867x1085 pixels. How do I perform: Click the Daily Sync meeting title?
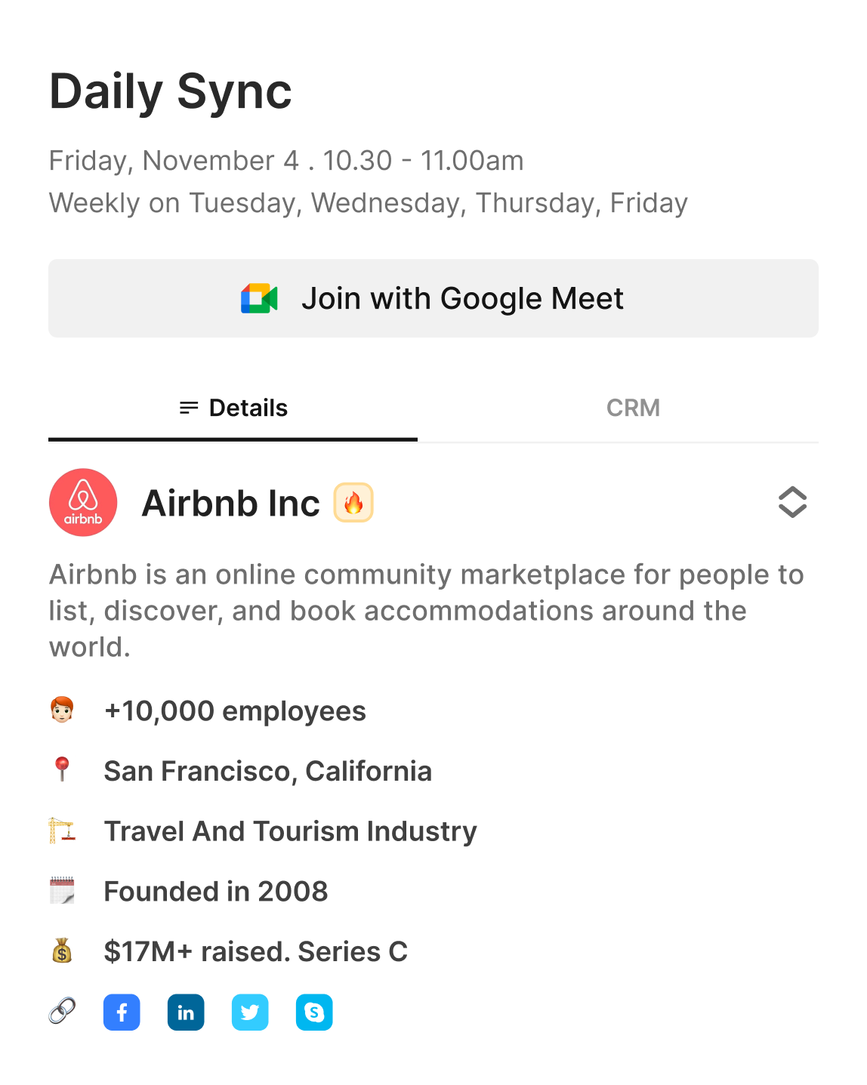point(171,91)
